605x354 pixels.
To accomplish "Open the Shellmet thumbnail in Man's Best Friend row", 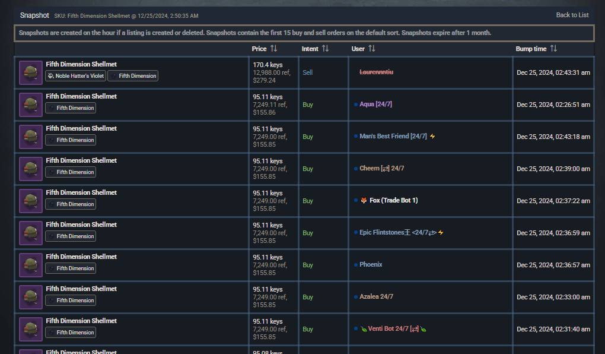I will pyautogui.click(x=31, y=137).
